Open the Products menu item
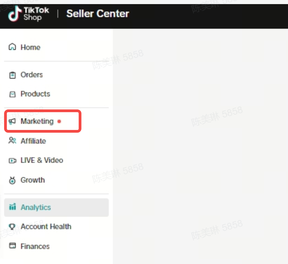This screenshot has height=264, width=288. [x=35, y=94]
